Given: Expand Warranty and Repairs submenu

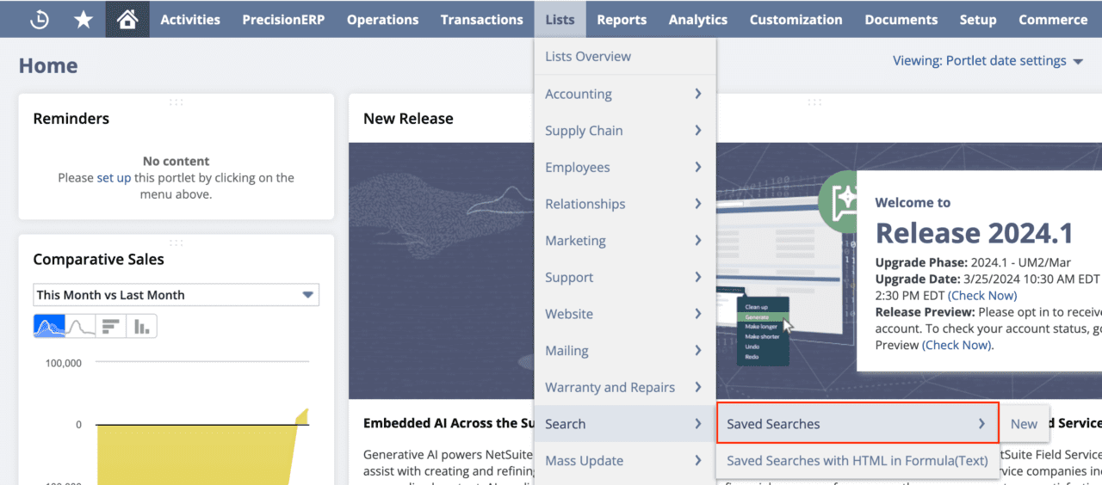Looking at the screenshot, I should (x=624, y=387).
